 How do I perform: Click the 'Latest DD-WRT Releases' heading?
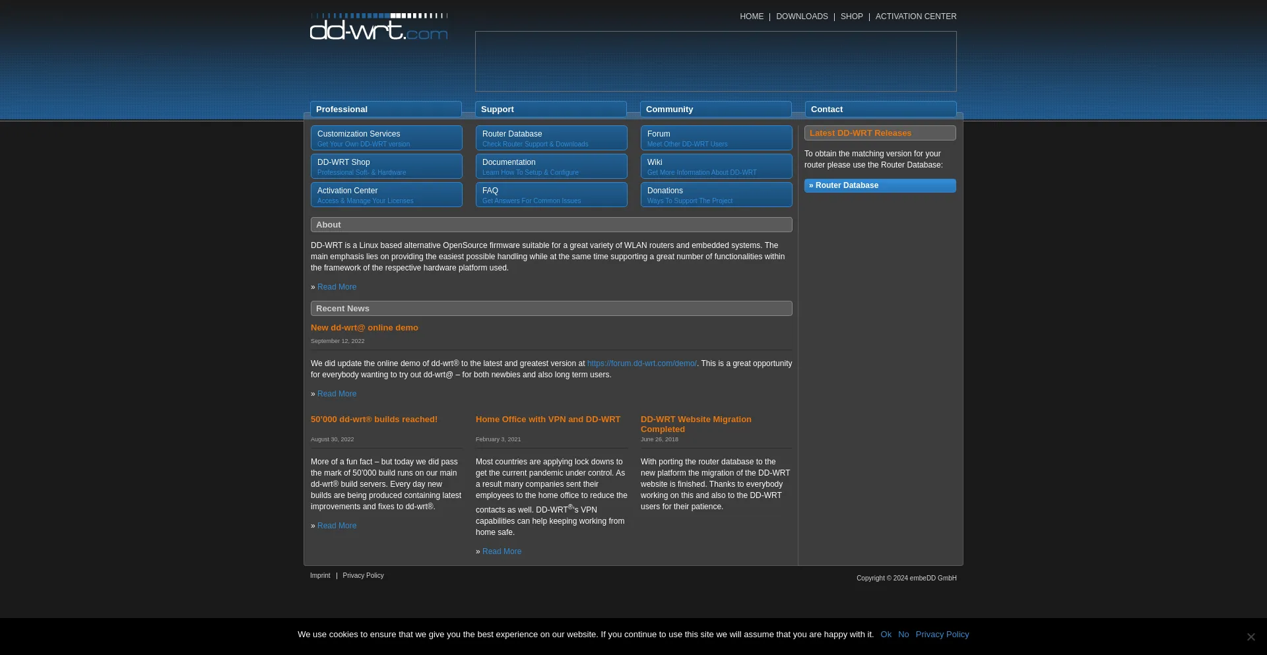tap(880, 133)
